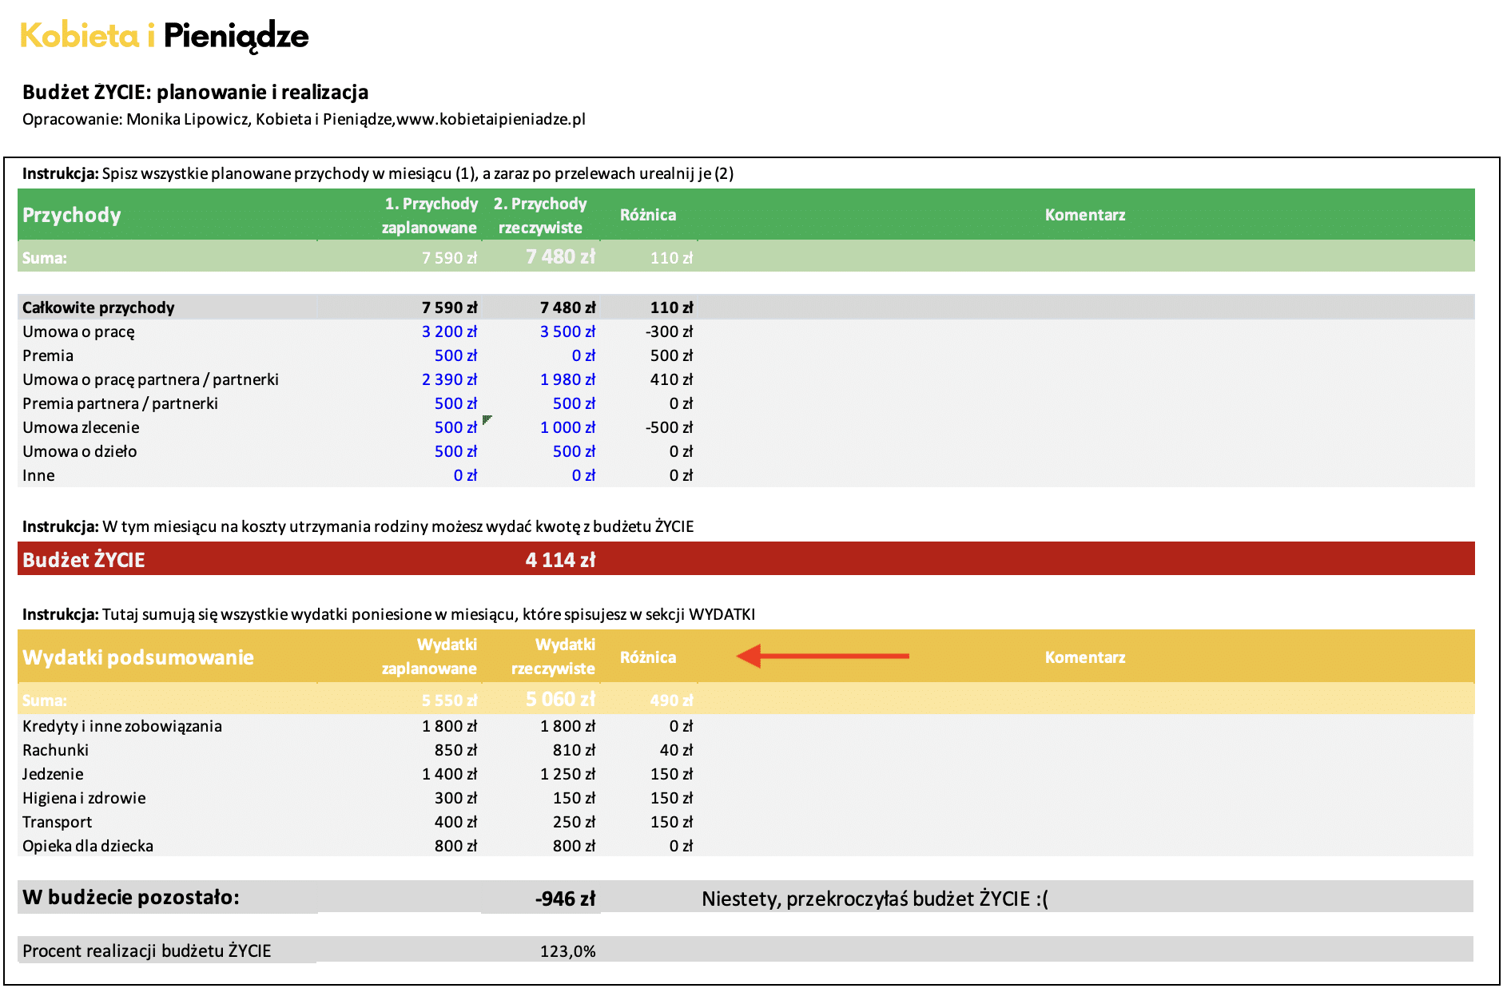Click the green comment marker beside Umowa zlecenie
The image size is (1511, 1000).
487,419
